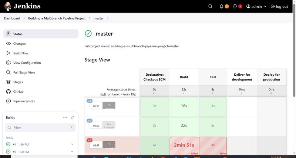This screenshot has height=158, width=296.
Task: Expand build #4 dropdown chevron
Action: (x=72, y=144)
